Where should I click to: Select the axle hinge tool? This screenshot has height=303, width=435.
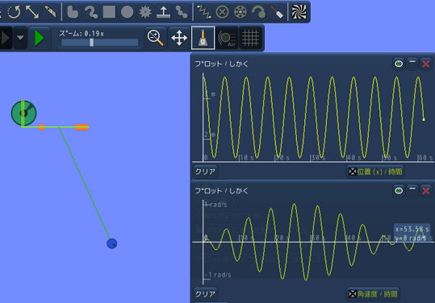pyautogui.click(x=241, y=12)
